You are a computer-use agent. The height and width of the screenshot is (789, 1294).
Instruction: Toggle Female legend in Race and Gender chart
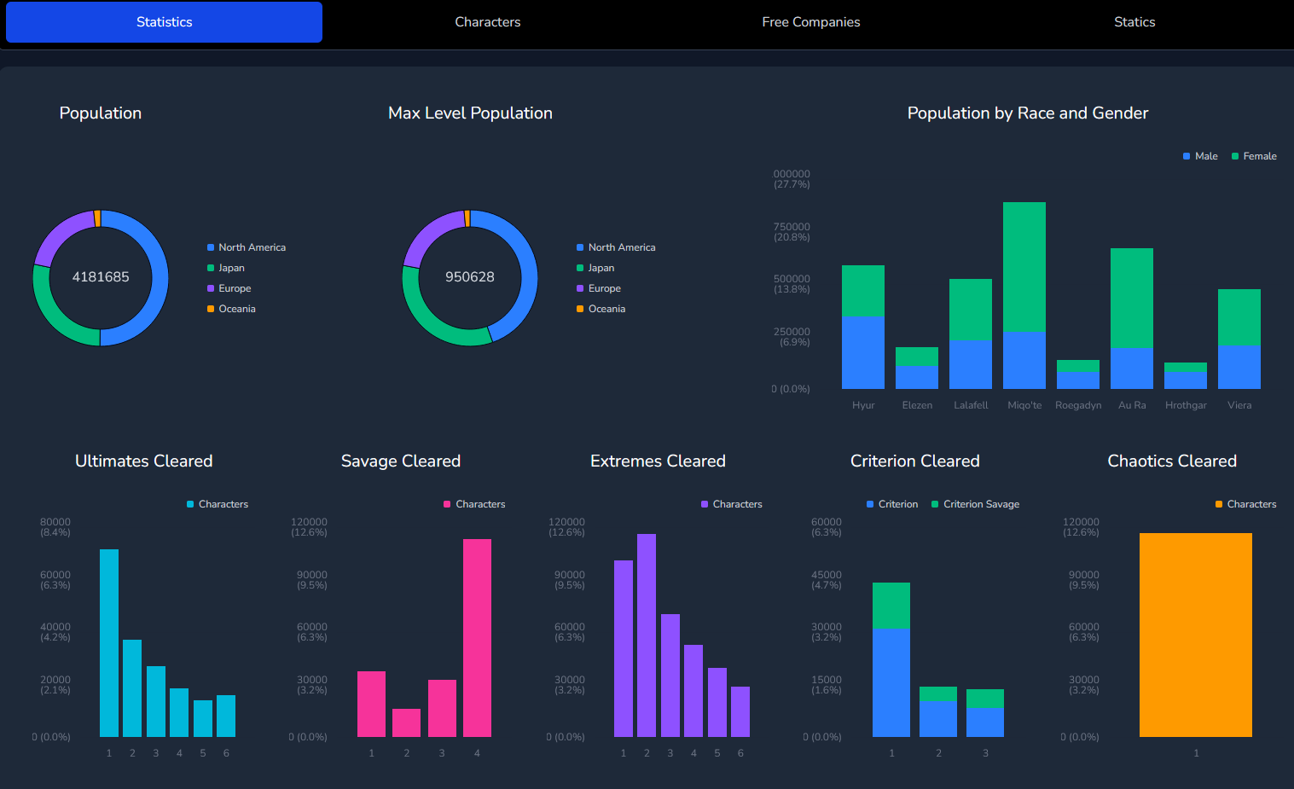[x=1254, y=156]
